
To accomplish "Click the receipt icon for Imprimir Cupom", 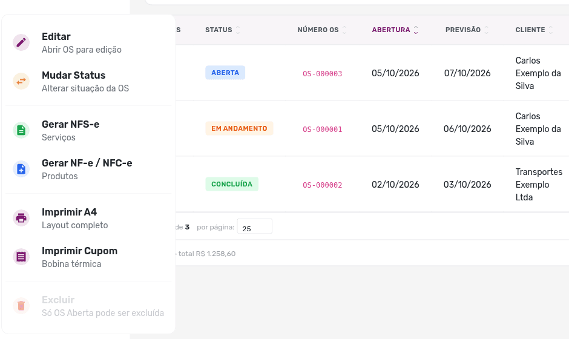I will (21, 257).
